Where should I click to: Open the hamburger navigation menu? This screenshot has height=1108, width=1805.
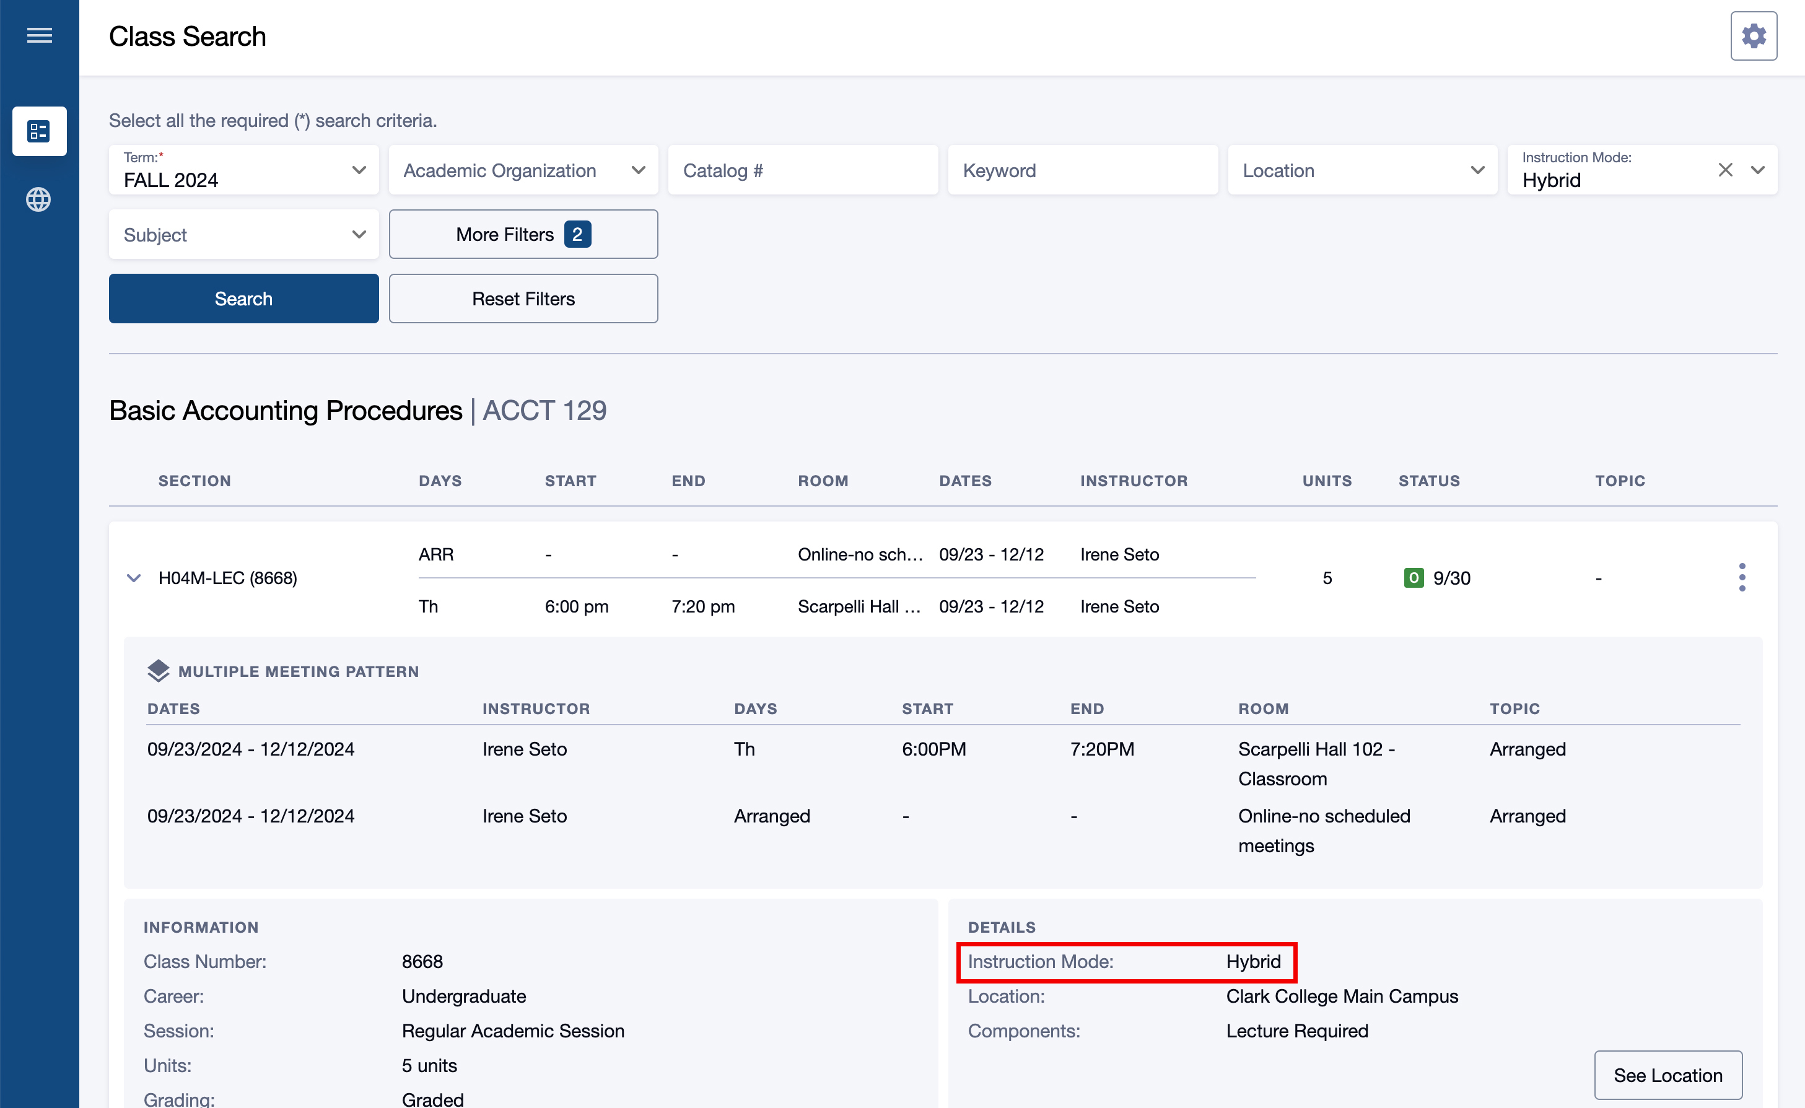39,35
